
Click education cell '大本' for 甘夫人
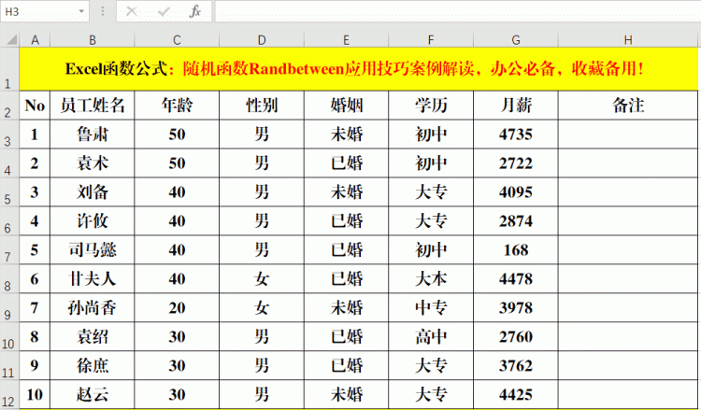tap(431, 278)
